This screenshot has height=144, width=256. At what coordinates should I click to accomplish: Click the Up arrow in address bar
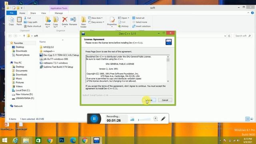(x=24, y=36)
